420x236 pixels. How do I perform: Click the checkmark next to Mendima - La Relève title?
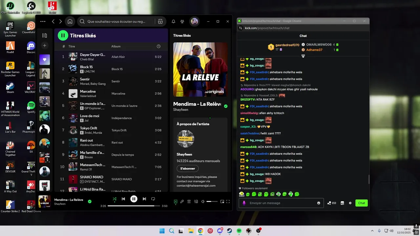click(225, 106)
